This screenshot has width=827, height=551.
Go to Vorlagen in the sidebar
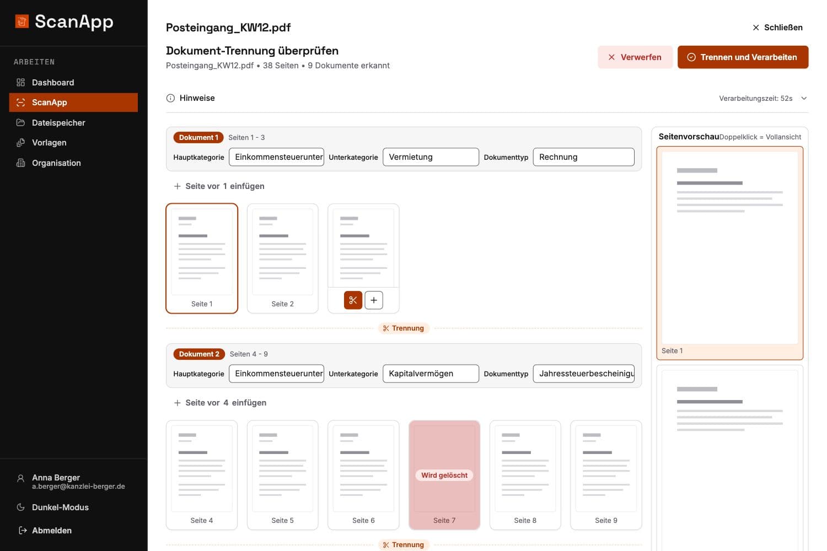[73, 143]
